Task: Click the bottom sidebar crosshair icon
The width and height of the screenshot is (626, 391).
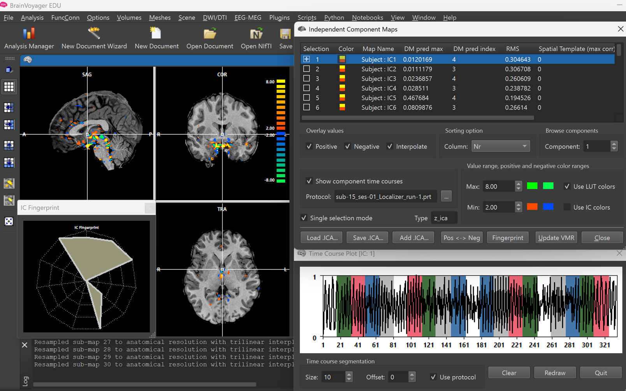Action: tap(9, 221)
